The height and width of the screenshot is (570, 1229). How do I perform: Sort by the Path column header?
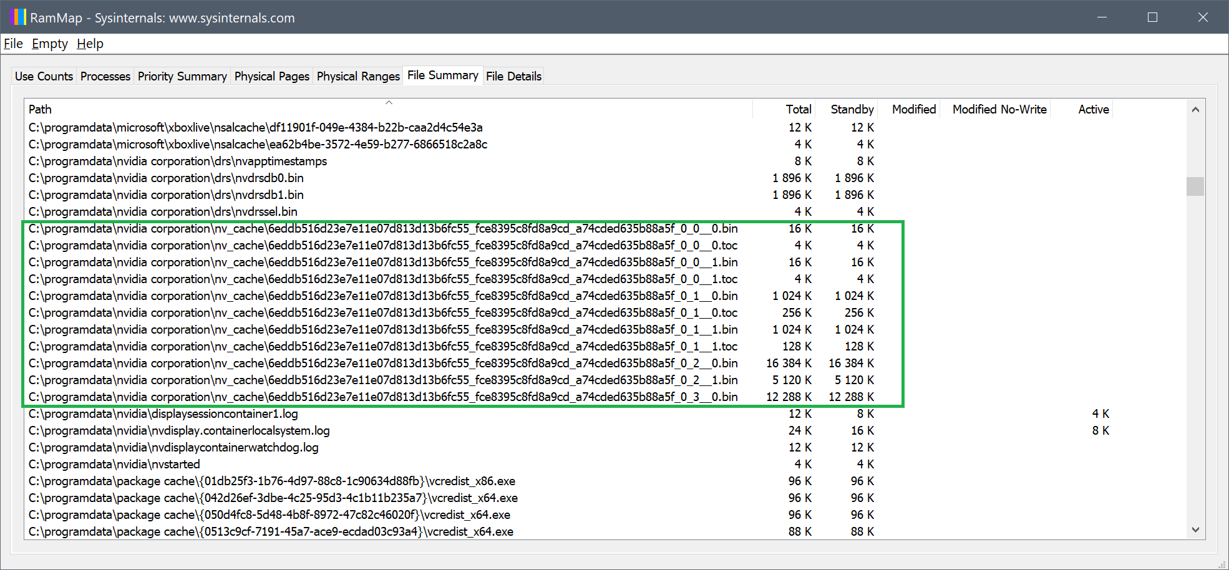(x=388, y=109)
